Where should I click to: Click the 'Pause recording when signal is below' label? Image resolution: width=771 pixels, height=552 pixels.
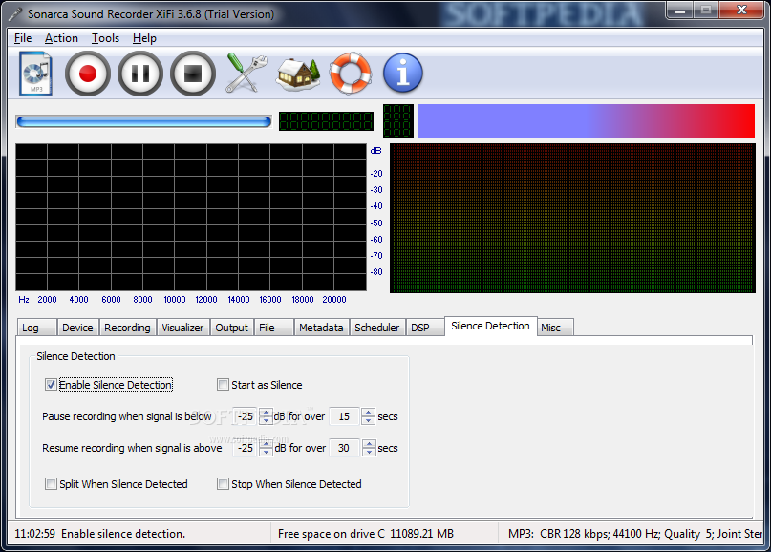127,416
